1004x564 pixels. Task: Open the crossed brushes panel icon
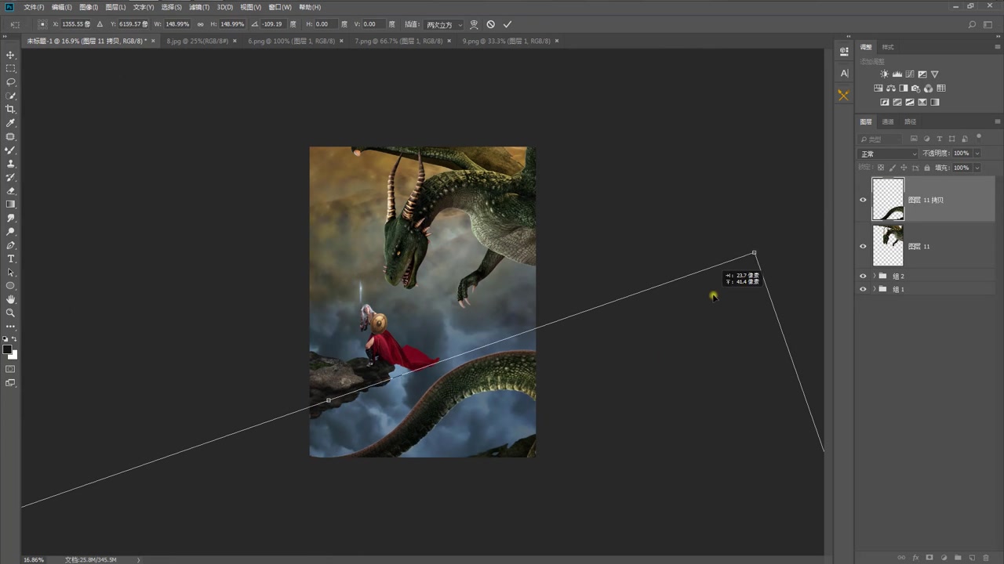[844, 95]
